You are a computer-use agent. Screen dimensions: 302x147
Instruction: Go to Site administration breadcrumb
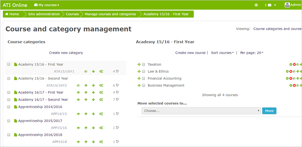tap(45, 14)
